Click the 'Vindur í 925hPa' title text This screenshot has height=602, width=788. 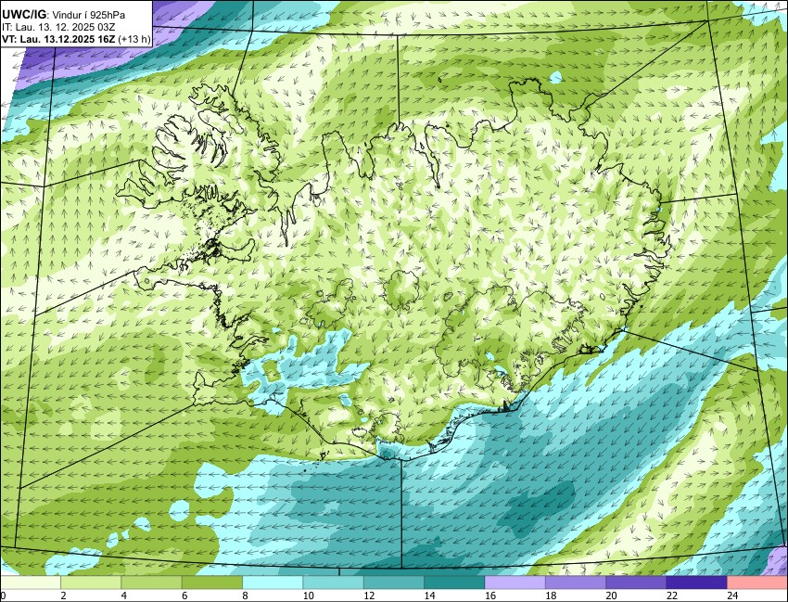coord(89,15)
